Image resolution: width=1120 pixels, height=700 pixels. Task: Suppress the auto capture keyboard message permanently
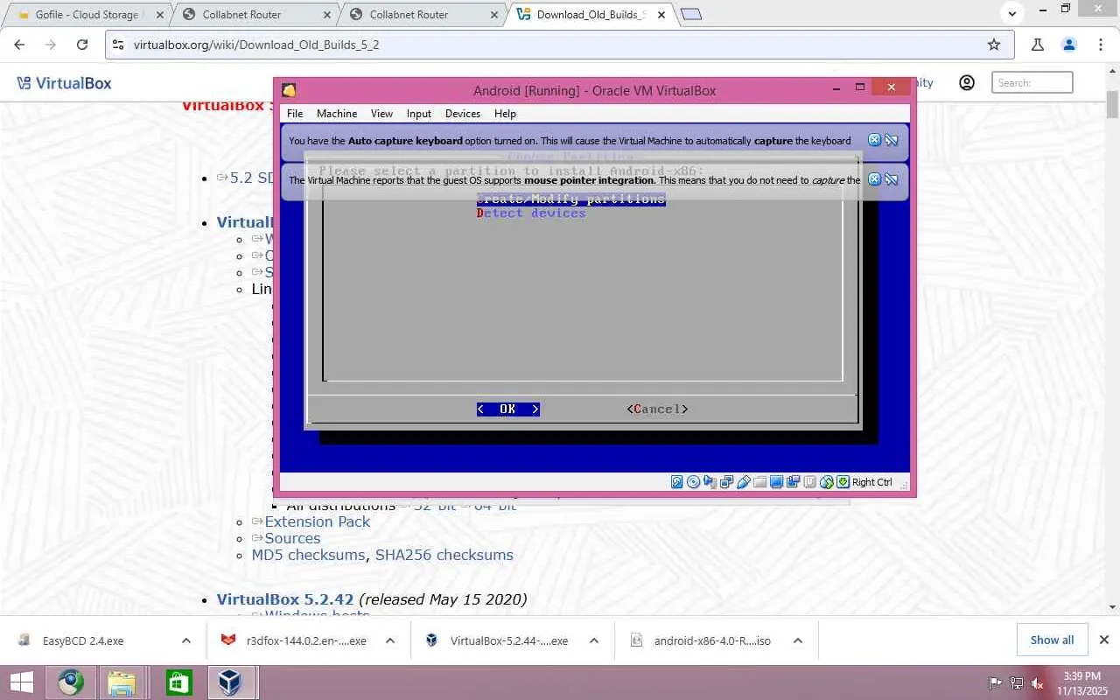pyautogui.click(x=892, y=140)
